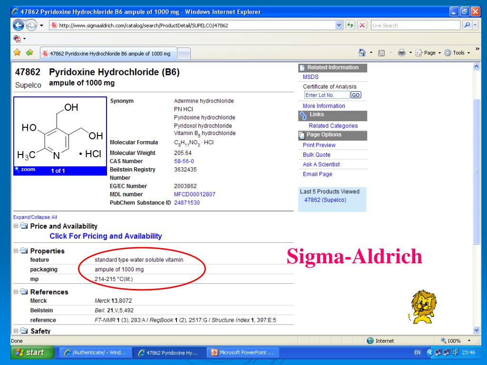The width and height of the screenshot is (487, 365).
Task: Click the Links header icon
Action: [303, 115]
